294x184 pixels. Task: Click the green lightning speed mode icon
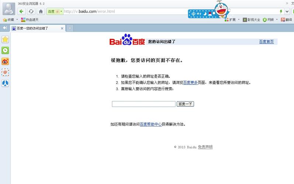(281, 12)
